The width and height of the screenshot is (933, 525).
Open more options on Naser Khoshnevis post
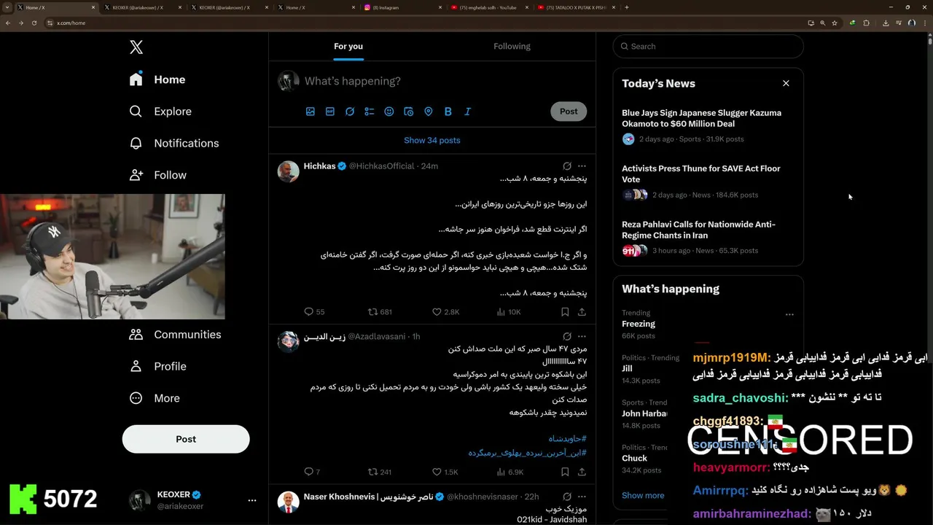(582, 497)
